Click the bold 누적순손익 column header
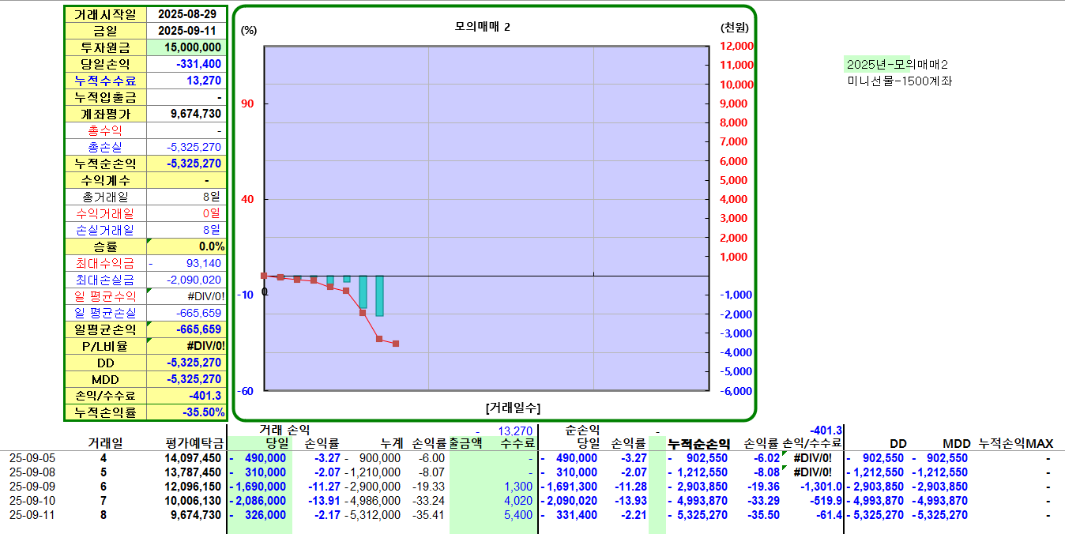 point(698,444)
